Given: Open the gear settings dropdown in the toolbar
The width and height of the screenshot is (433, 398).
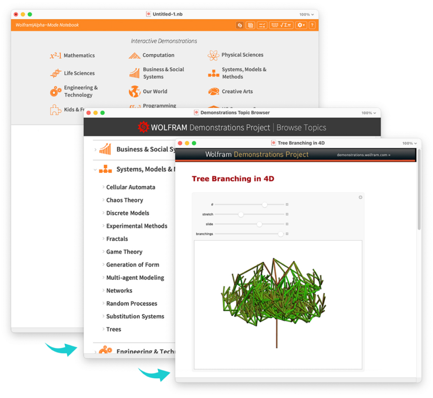Looking at the screenshot, I should pos(301,25).
